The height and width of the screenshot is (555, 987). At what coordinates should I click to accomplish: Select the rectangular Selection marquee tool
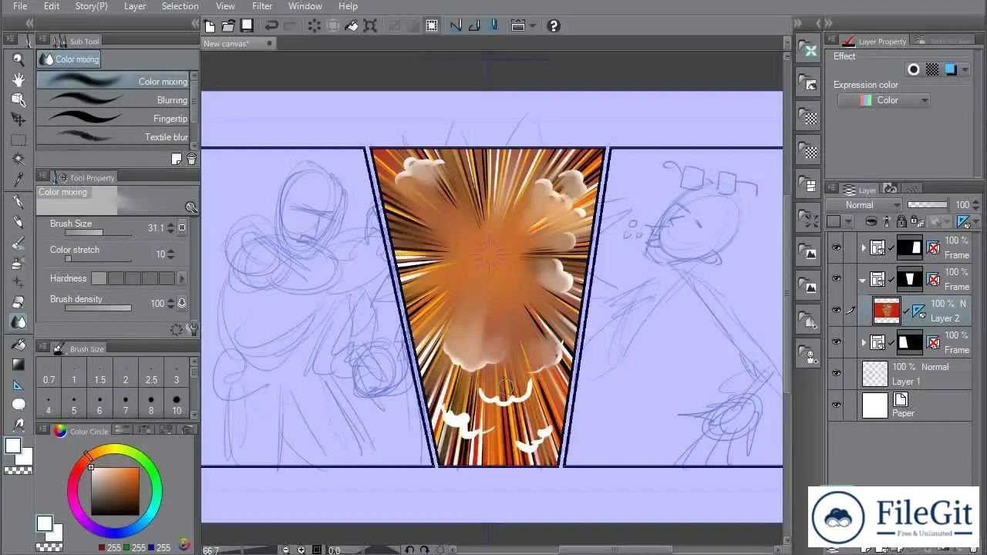coord(19,140)
